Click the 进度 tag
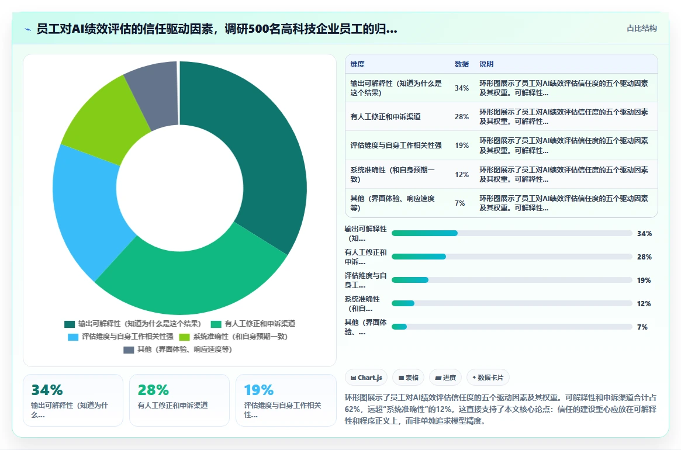The height and width of the screenshot is (450, 681). click(445, 378)
